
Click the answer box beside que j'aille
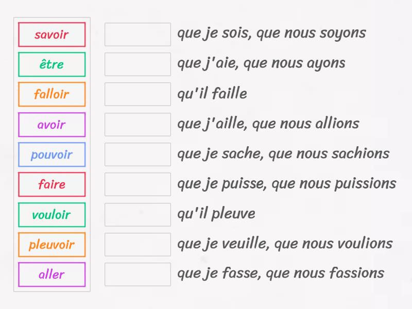[x=138, y=124]
